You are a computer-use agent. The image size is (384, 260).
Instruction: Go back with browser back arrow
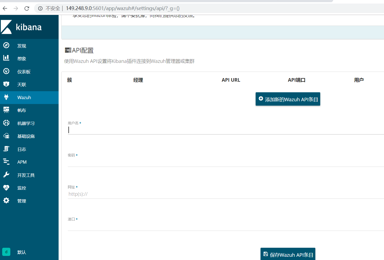[5, 8]
